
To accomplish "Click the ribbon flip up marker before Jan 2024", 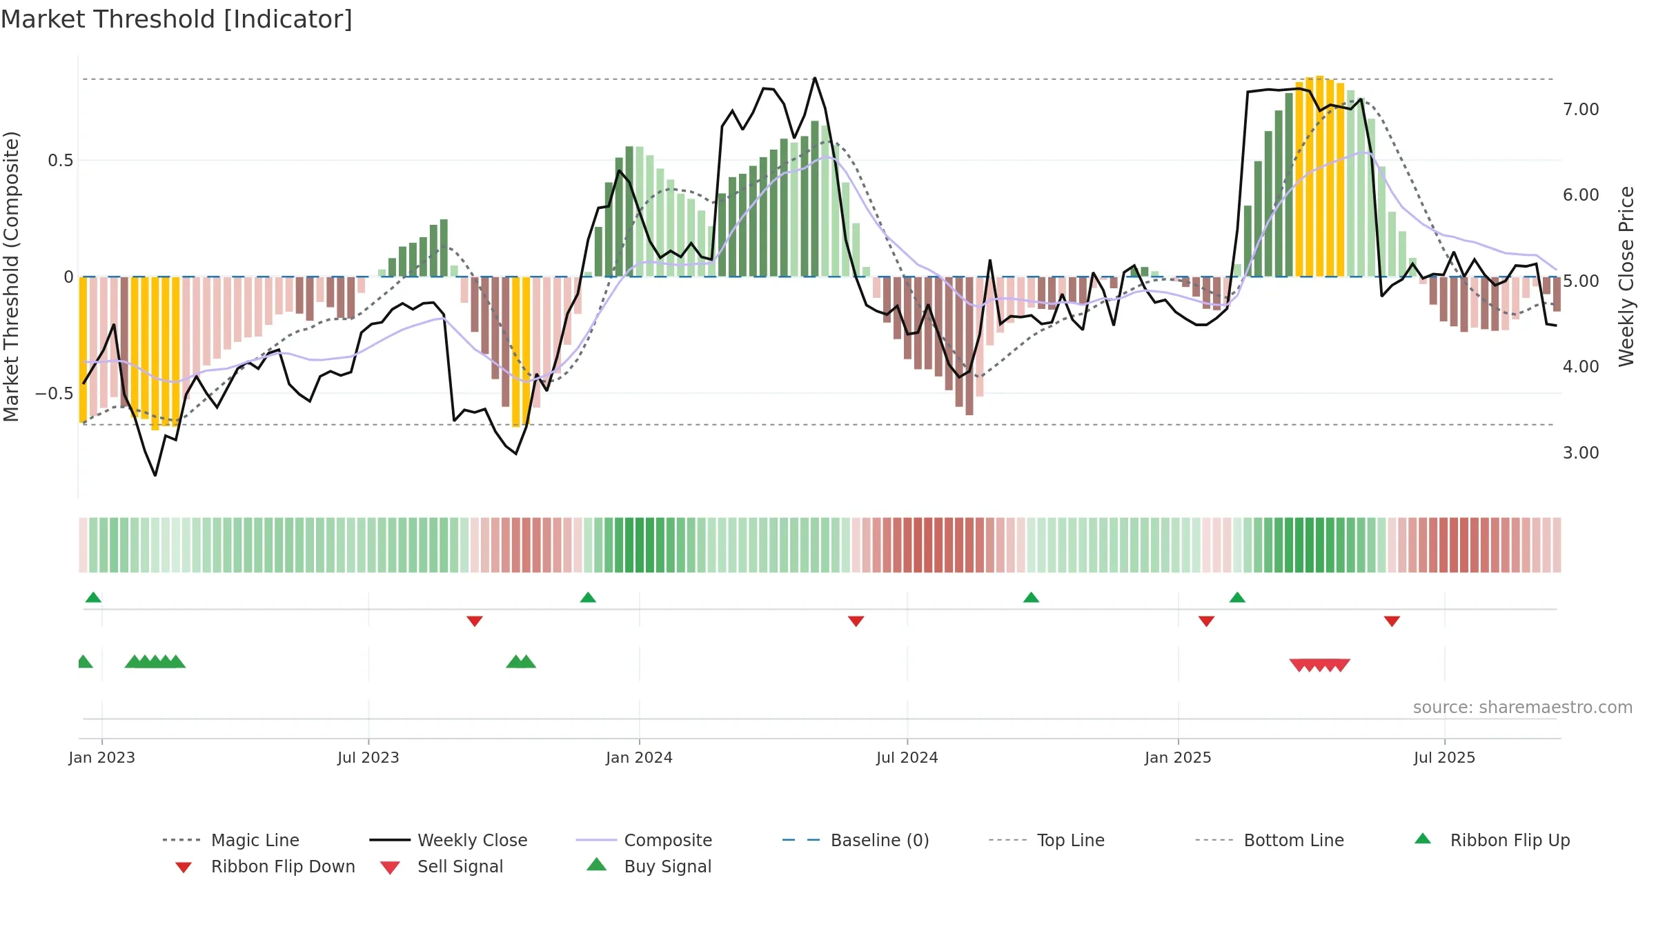I will coord(588,597).
